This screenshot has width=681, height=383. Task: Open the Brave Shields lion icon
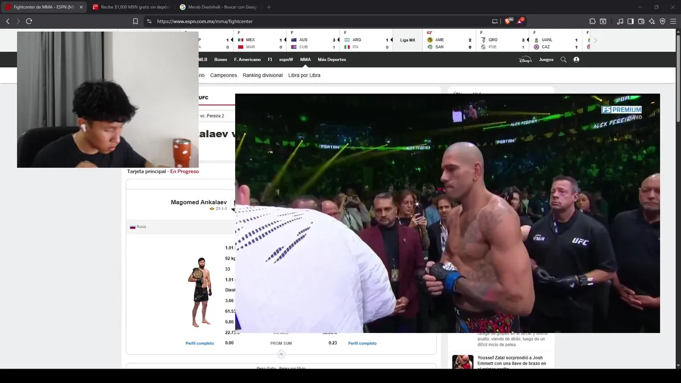[x=508, y=21]
